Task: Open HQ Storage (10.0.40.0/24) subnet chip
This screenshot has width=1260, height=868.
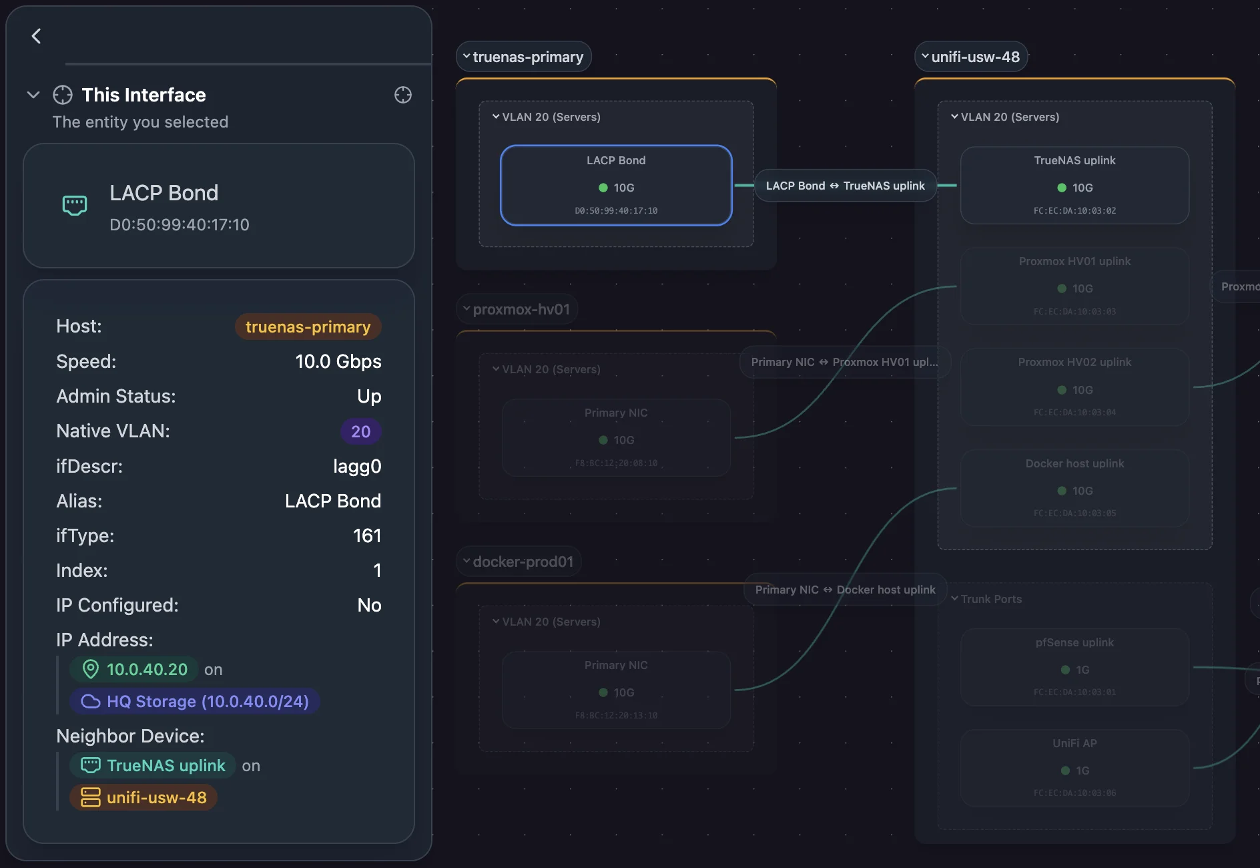Action: tap(195, 701)
